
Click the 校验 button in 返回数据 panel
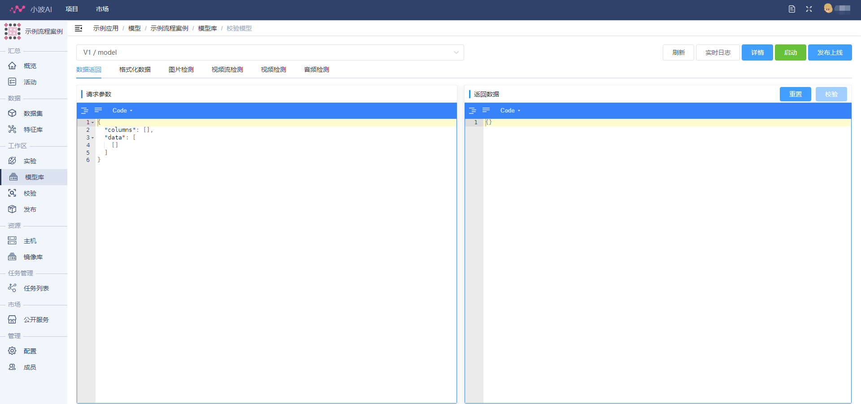(x=831, y=94)
